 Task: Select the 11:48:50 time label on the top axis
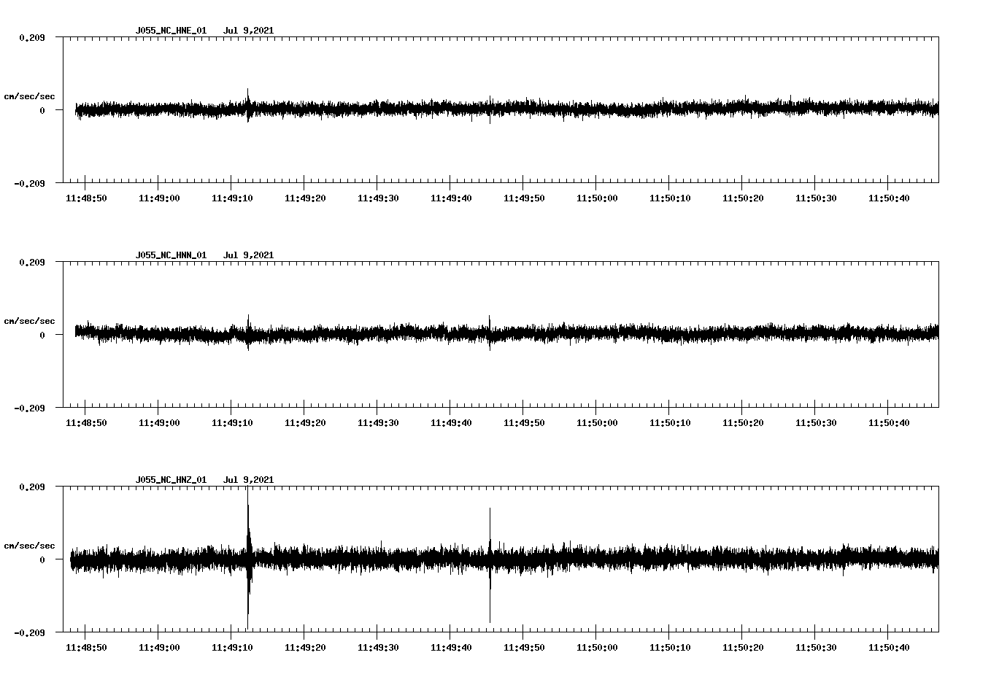(x=86, y=197)
